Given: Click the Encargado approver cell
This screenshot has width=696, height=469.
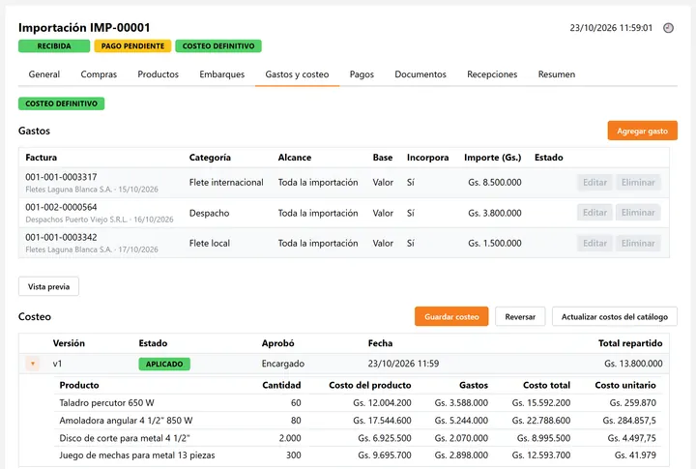Looking at the screenshot, I should 282,364.
